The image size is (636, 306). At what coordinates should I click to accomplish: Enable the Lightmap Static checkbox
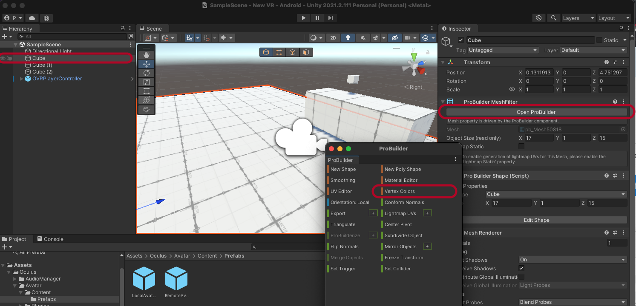(521, 147)
